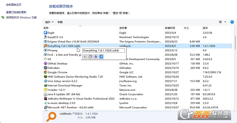Click the lx-music-desktop icon
The image size is (237, 123).
click(45, 103)
